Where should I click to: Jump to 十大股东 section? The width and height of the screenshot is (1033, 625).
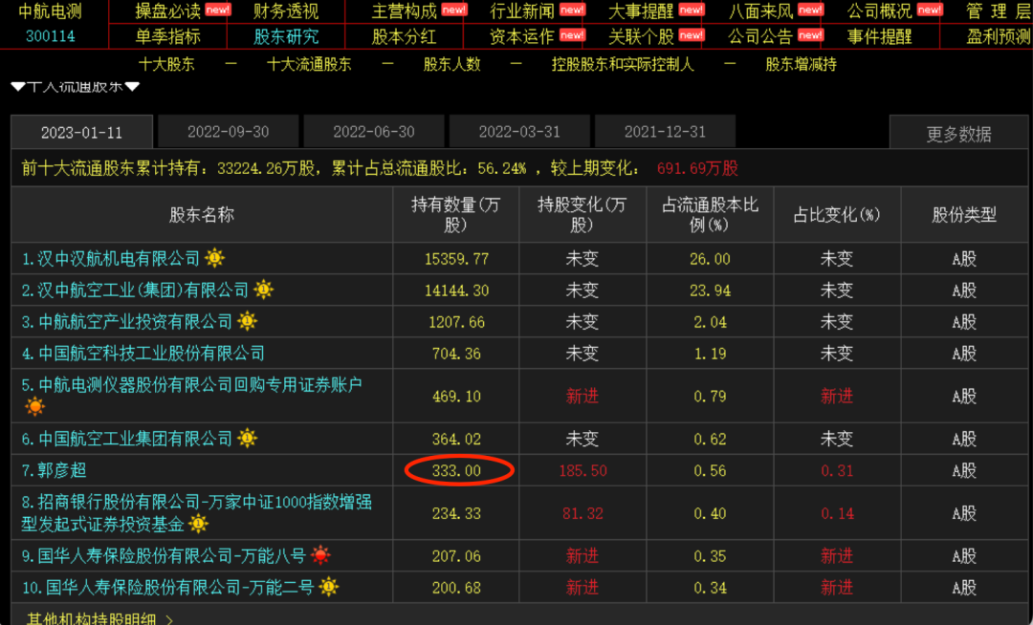click(166, 64)
